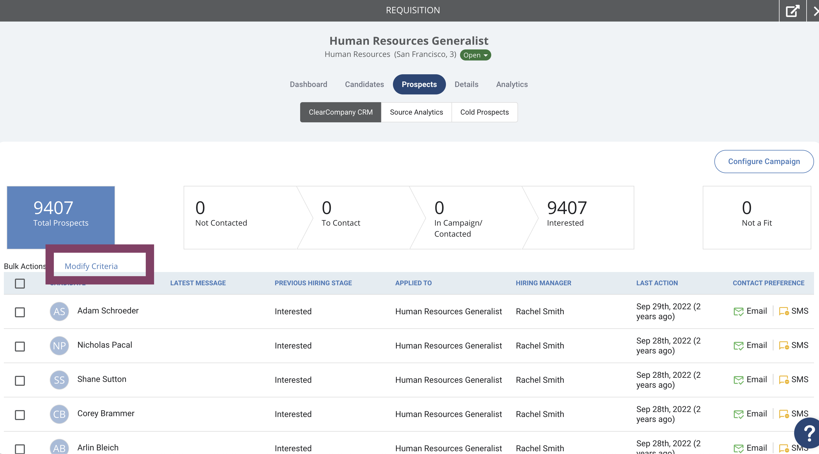Click Arlin Bleich's AB avatar
The image size is (819, 454).
click(x=59, y=447)
